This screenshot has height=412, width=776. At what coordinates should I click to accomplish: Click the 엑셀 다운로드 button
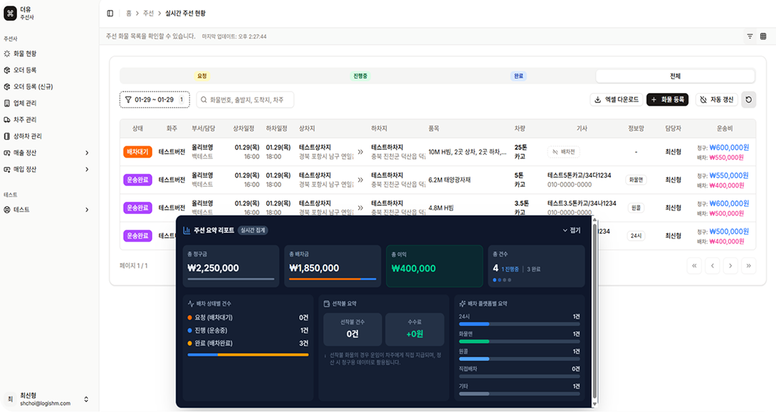coord(616,99)
